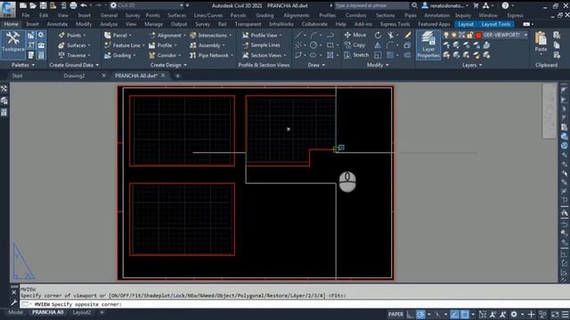Open the Analyze ribbon tab
The height and width of the screenshot is (320, 570).
[109, 24]
